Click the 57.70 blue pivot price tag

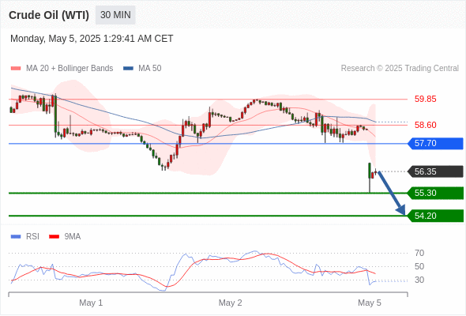[436, 144]
